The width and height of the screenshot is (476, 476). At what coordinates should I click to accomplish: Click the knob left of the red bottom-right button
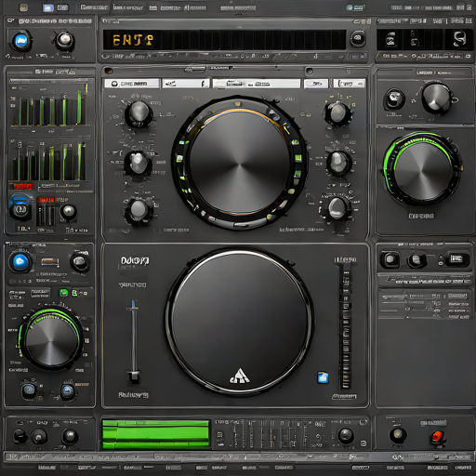click(x=398, y=434)
